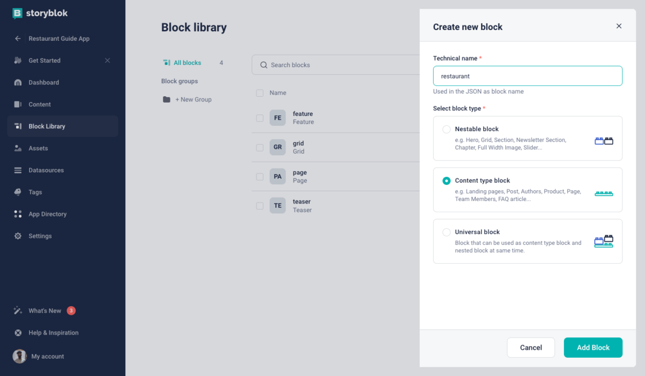This screenshot has height=376, width=645.
Task: Select the Universal block radio option
Action: (x=447, y=233)
